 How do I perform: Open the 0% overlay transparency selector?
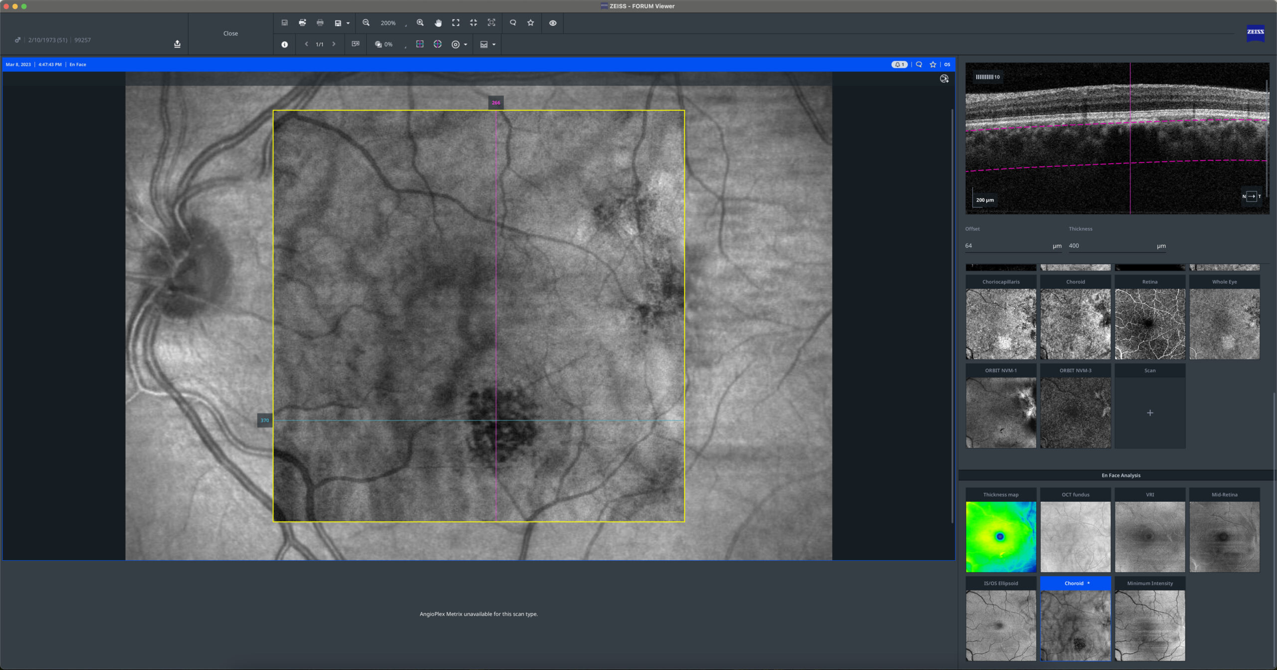[x=391, y=44]
